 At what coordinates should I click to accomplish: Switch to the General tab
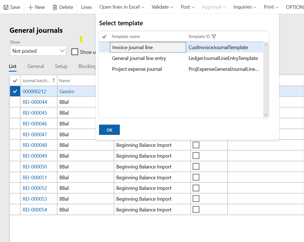coord(36,66)
